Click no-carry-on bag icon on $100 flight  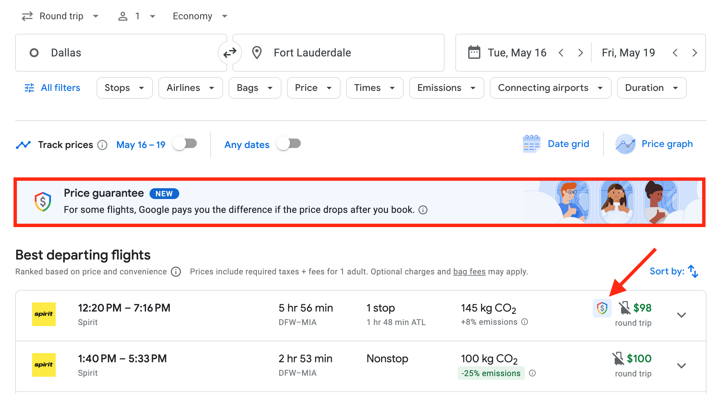tap(618, 359)
